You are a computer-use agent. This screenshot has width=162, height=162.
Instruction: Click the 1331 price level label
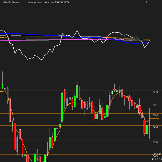coord(155,142)
